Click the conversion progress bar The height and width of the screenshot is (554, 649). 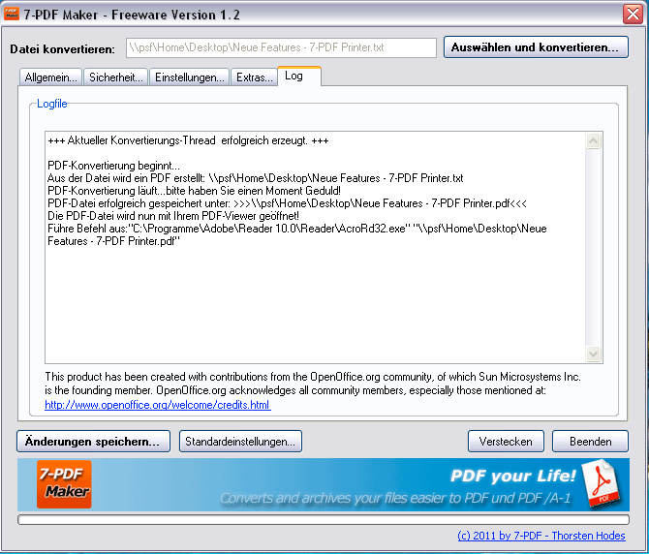(x=324, y=520)
